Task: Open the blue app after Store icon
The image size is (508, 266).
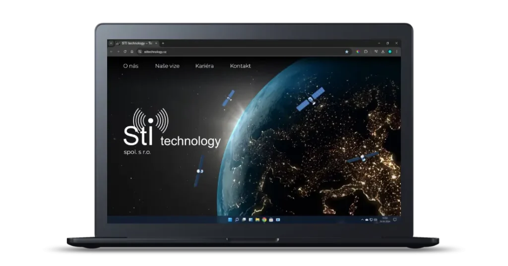Action: point(278,220)
